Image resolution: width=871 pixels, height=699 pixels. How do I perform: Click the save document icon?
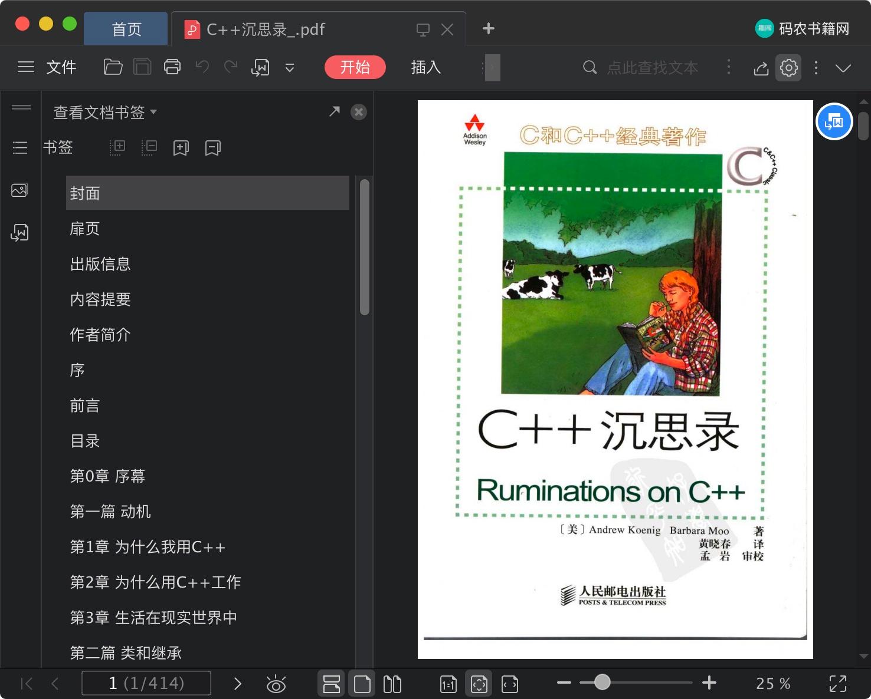pos(142,67)
